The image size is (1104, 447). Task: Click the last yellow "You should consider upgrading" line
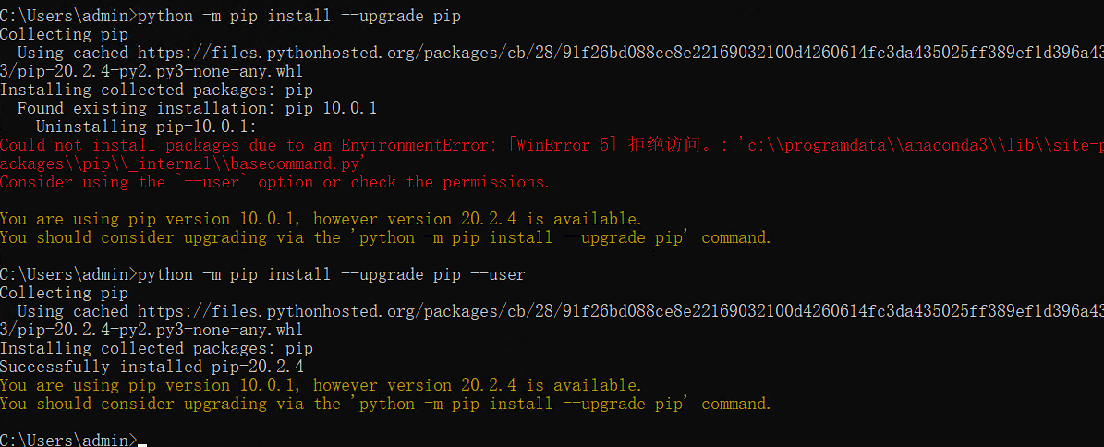pyautogui.click(x=384, y=404)
